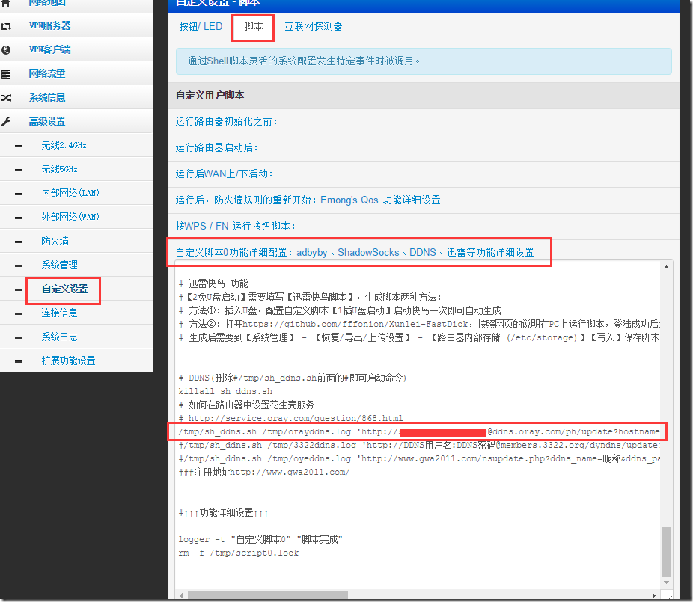This screenshot has height=602, width=693.
Task: Click the textarea scroll-left arrow
Action: tap(181, 595)
